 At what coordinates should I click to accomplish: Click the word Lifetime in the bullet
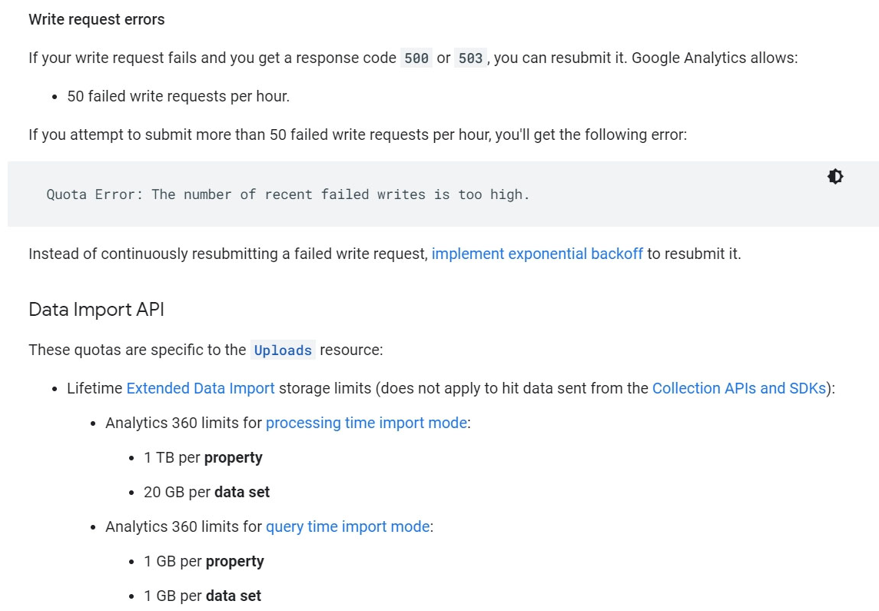point(95,388)
